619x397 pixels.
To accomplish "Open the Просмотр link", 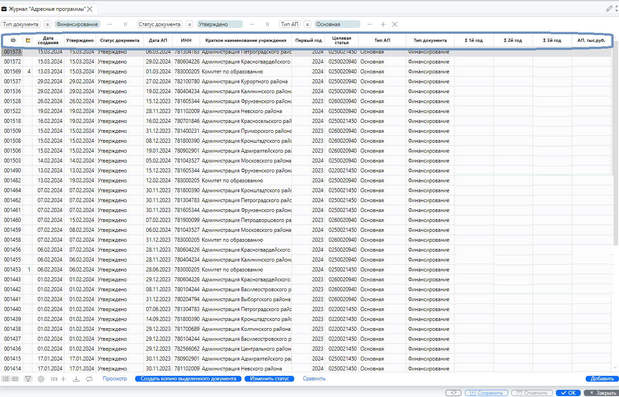I will (115, 379).
